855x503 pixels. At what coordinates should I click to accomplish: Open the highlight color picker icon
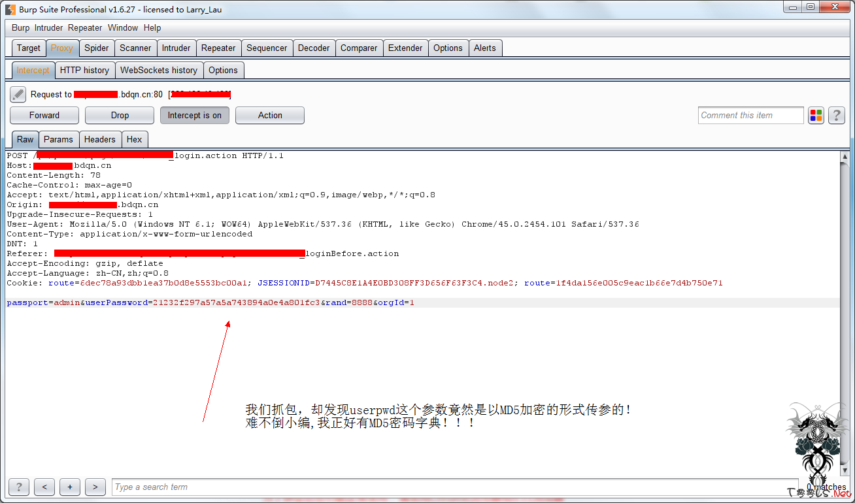[x=816, y=116]
